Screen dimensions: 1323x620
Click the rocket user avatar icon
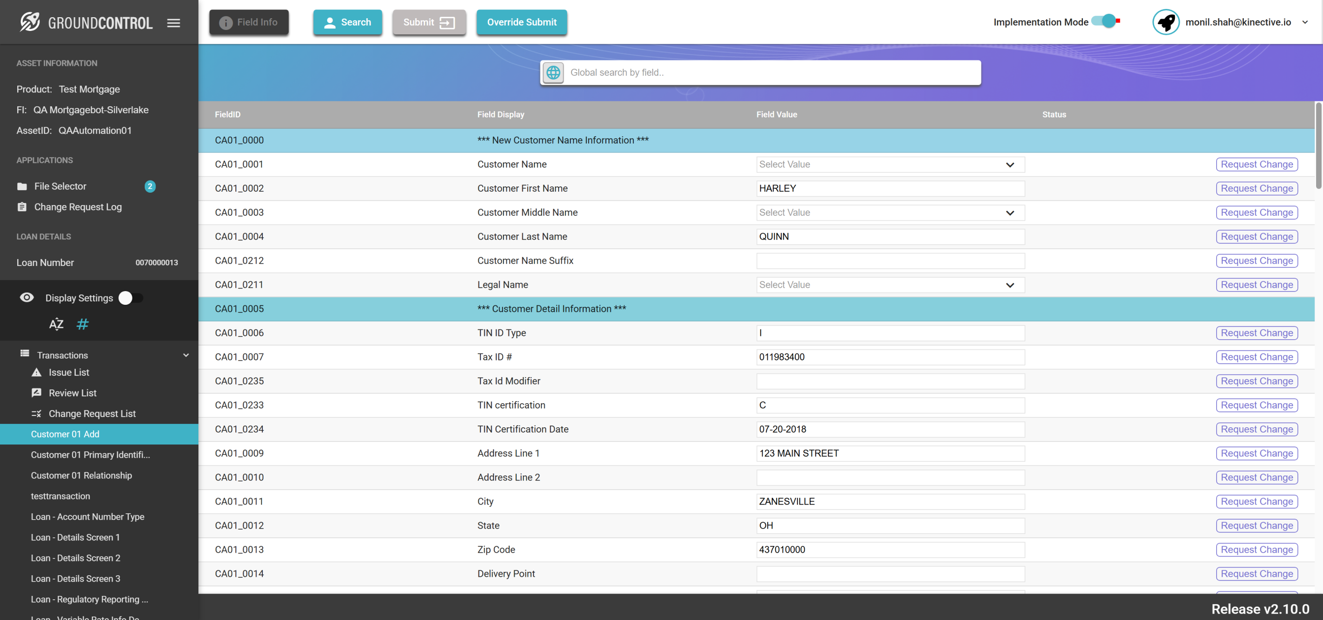pos(1165,22)
